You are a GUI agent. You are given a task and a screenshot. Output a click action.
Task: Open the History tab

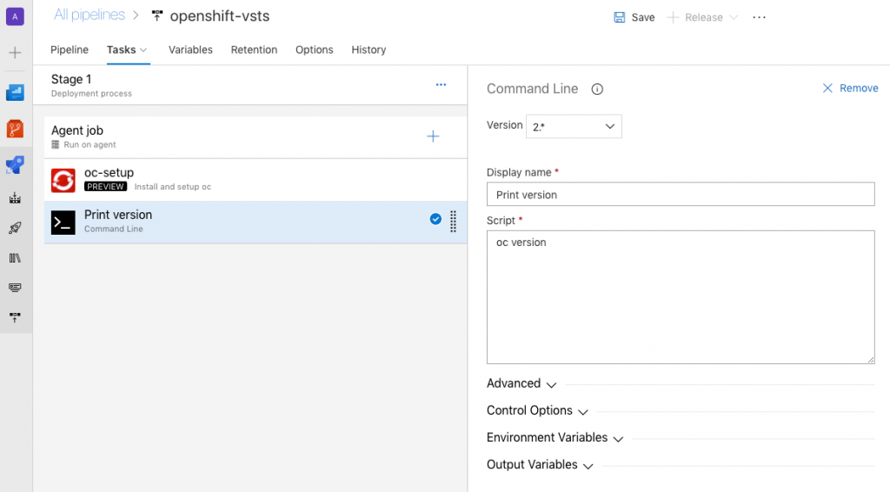(369, 50)
